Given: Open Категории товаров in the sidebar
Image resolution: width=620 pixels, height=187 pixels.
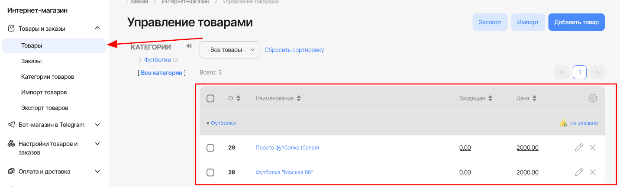Looking at the screenshot, I should tap(48, 77).
